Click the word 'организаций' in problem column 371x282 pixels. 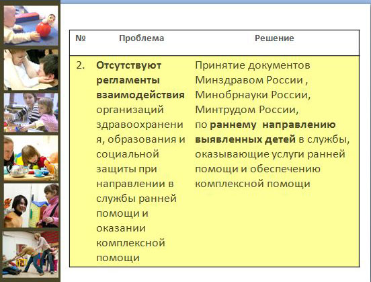pos(130,110)
